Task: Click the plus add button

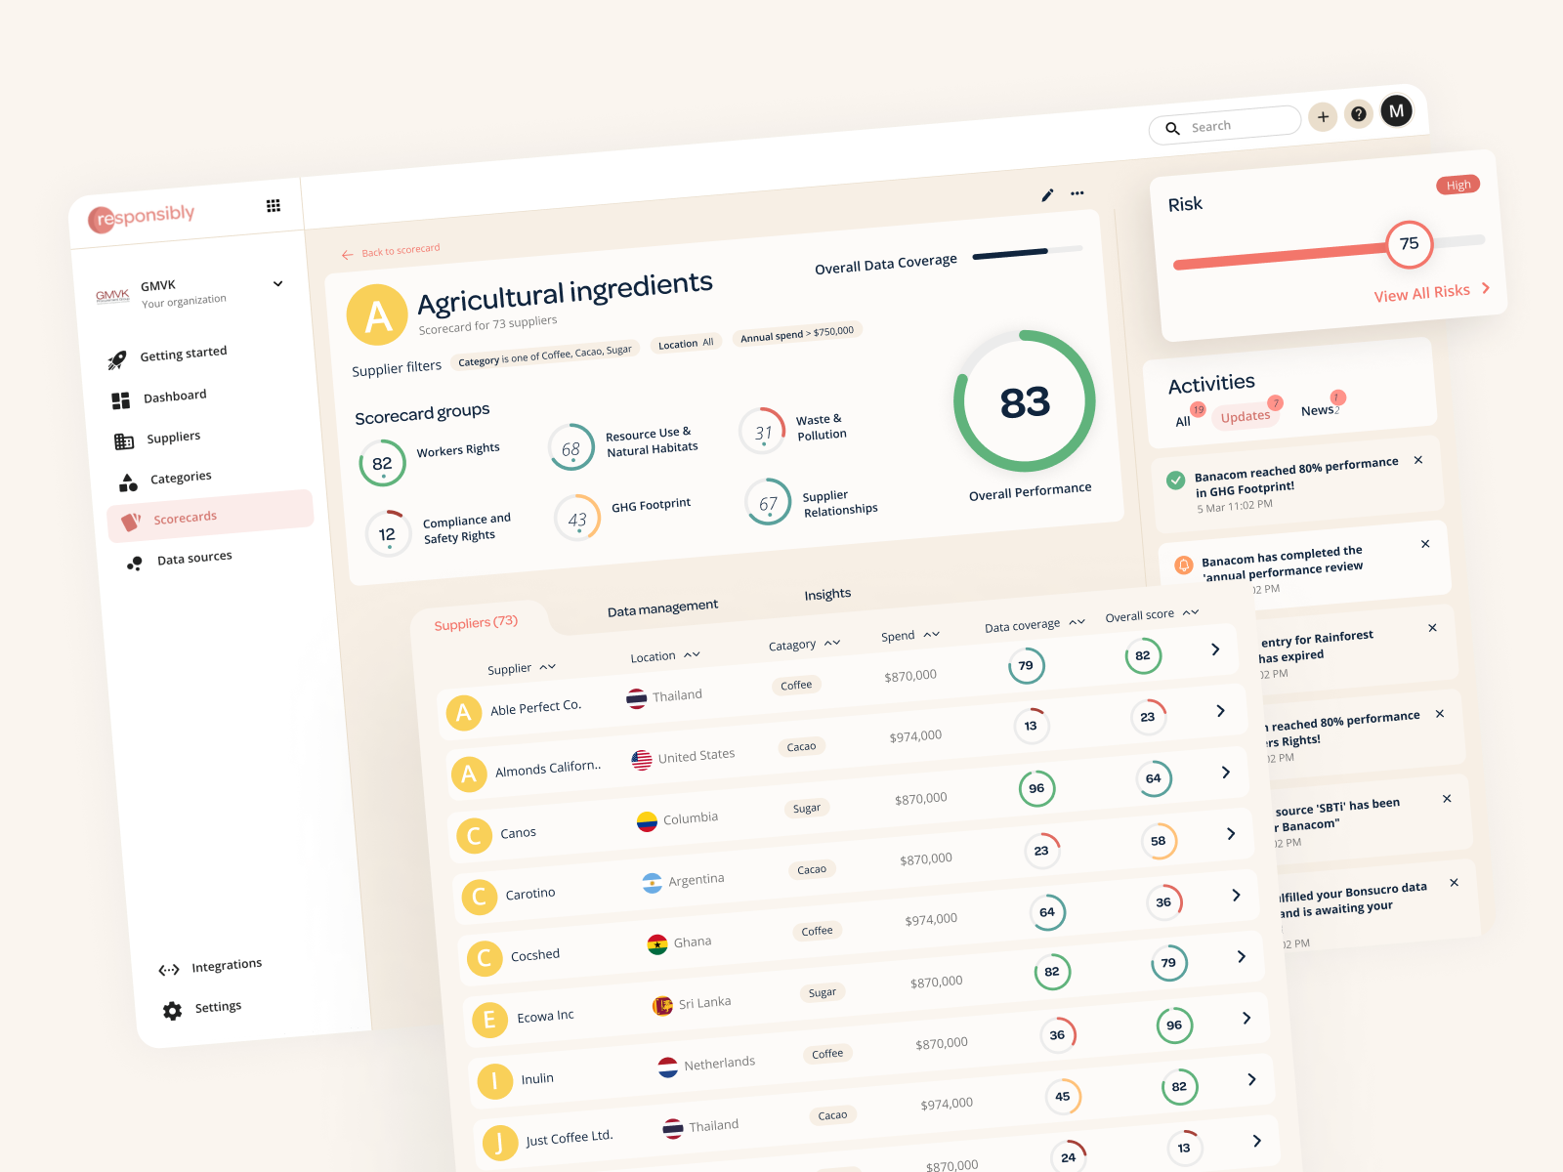Action: pyautogui.click(x=1323, y=117)
